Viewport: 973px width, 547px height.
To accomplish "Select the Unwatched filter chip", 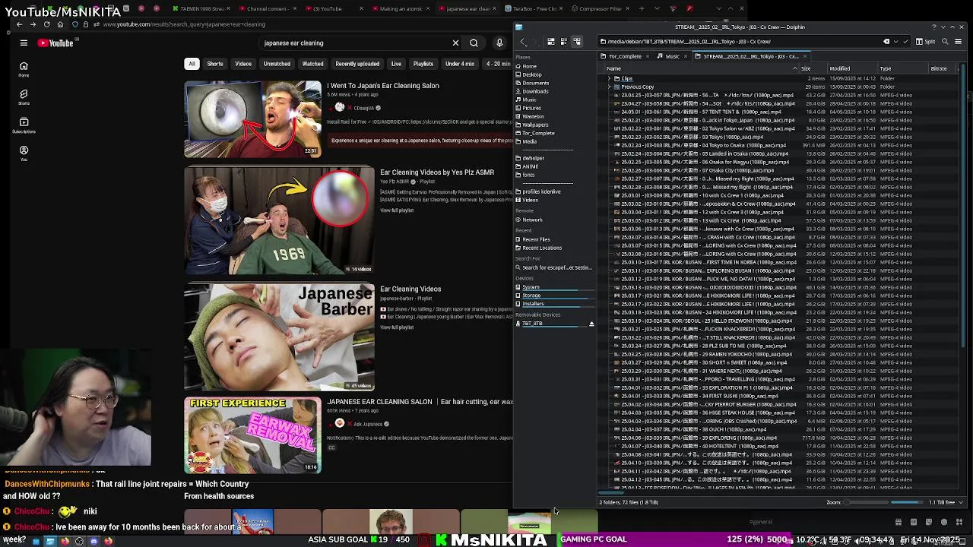I will click(277, 64).
